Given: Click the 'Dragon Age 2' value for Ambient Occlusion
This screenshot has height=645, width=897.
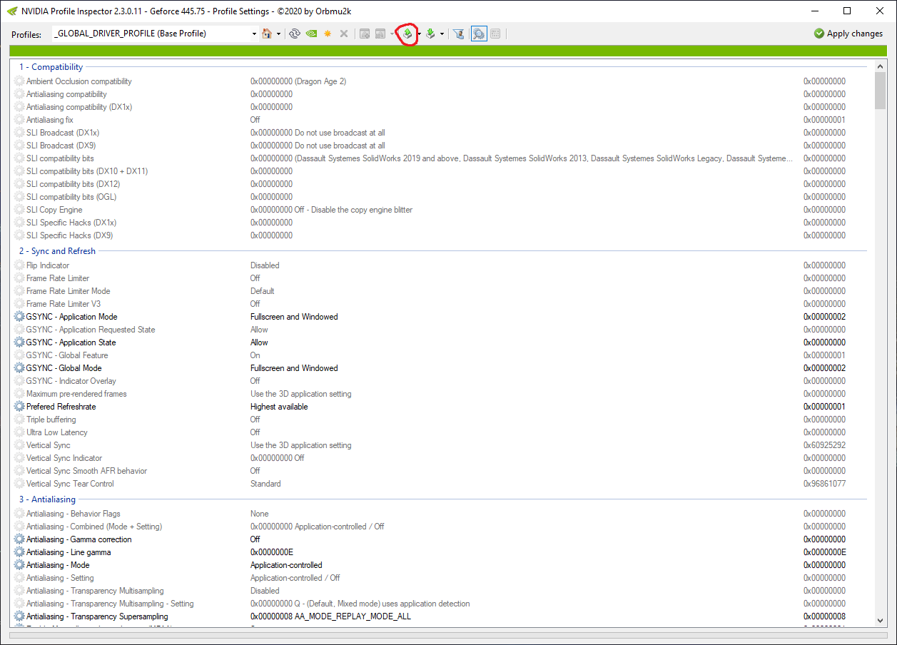Looking at the screenshot, I should tap(320, 81).
